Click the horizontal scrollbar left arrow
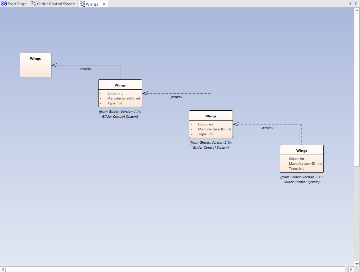The height and width of the screenshot is (272, 360). pyautogui.click(x=3, y=269)
